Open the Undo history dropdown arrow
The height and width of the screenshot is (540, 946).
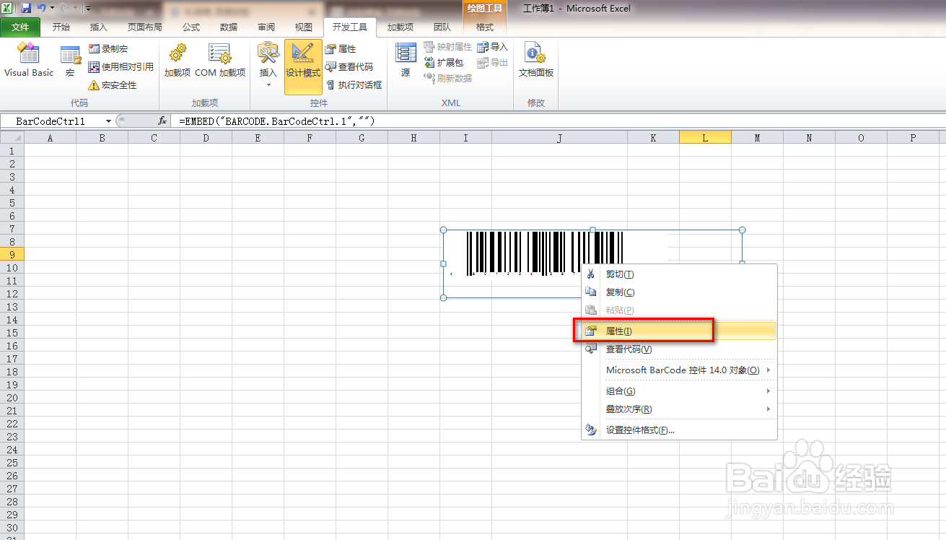coord(53,8)
